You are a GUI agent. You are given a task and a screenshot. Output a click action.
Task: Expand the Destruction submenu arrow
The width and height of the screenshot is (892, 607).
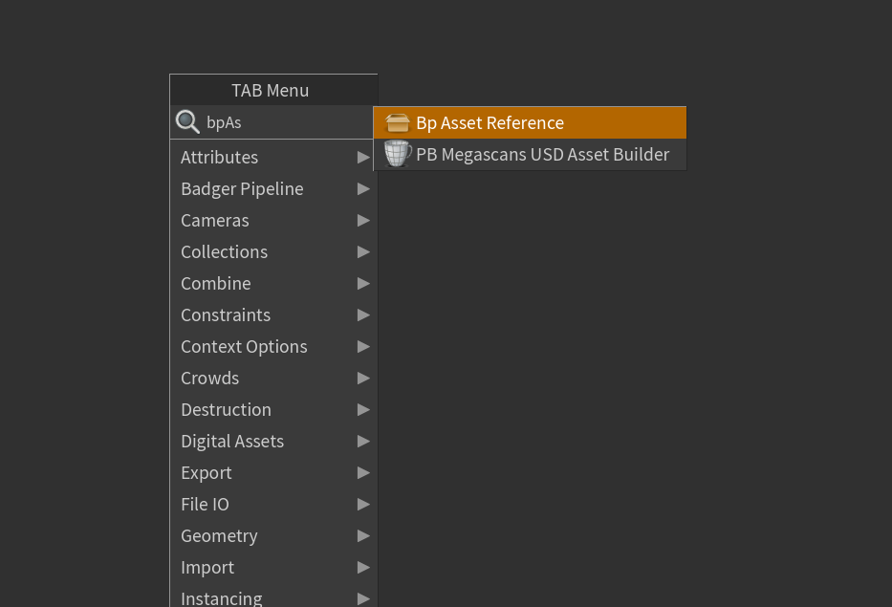point(363,409)
